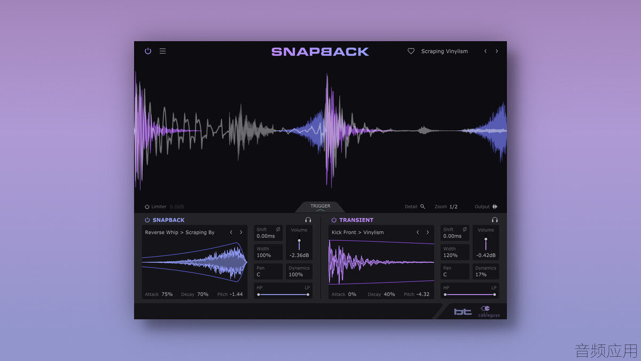Open Kick Front > Vinylism sample menu
Screen dimensions: 641x361
(357, 233)
